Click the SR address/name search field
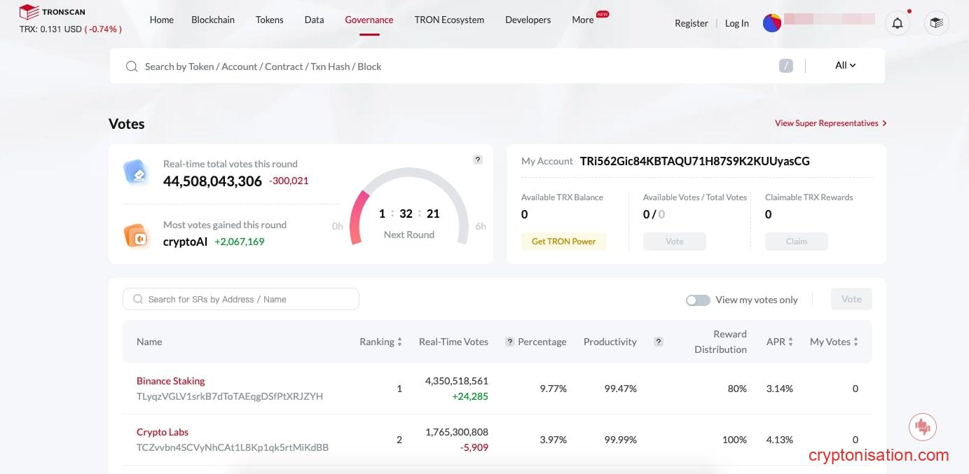The height and width of the screenshot is (474, 969). pos(241,299)
